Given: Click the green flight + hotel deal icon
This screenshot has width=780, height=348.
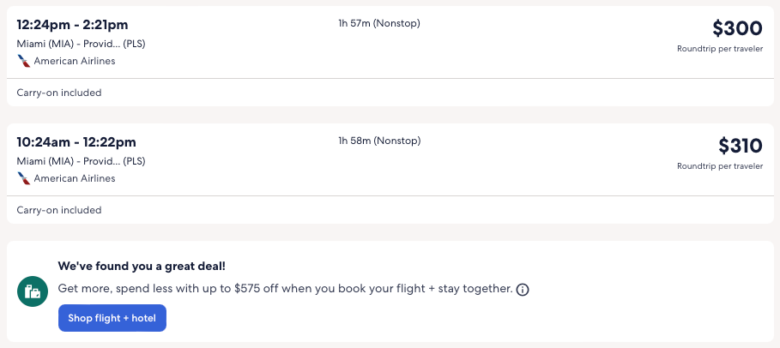Looking at the screenshot, I should coord(33,291).
